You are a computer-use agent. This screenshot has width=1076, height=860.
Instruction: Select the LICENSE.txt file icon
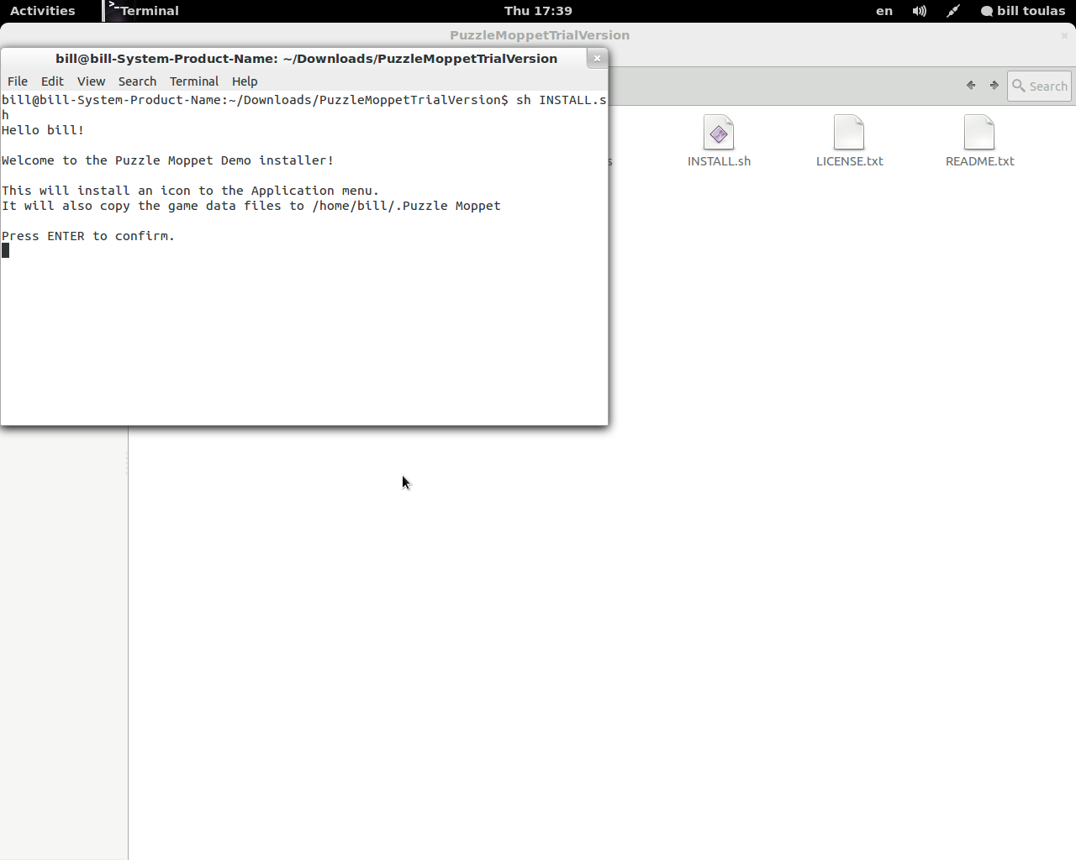[x=849, y=132]
